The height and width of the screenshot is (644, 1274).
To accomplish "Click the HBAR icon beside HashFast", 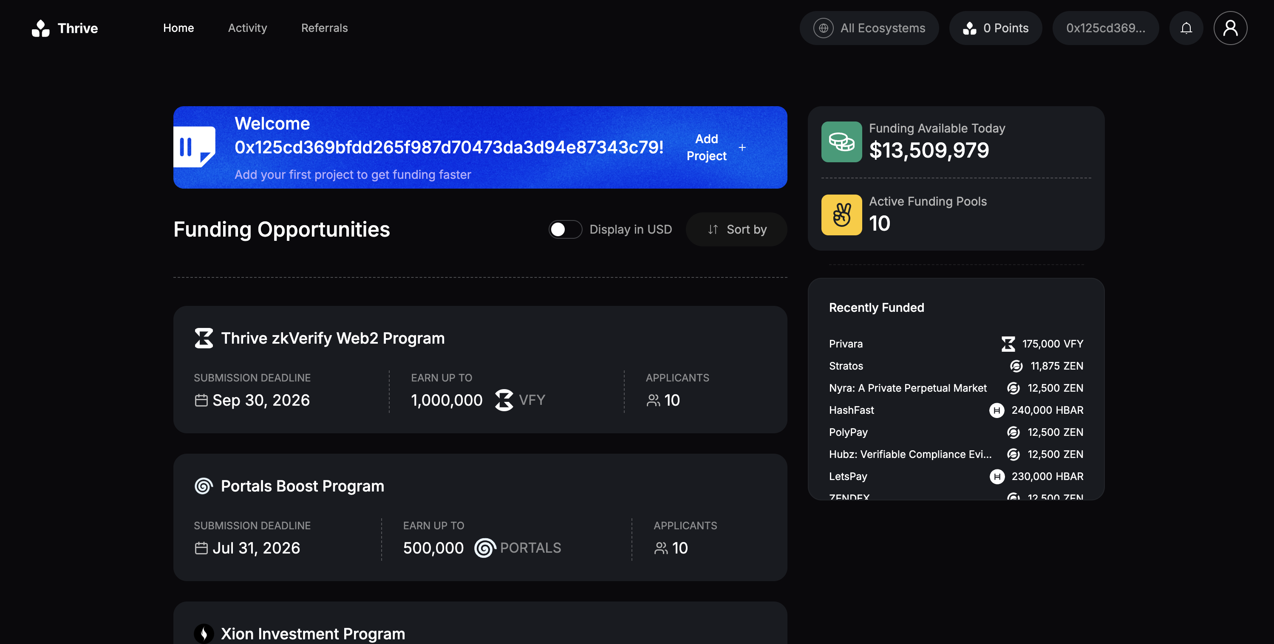I will 996,410.
